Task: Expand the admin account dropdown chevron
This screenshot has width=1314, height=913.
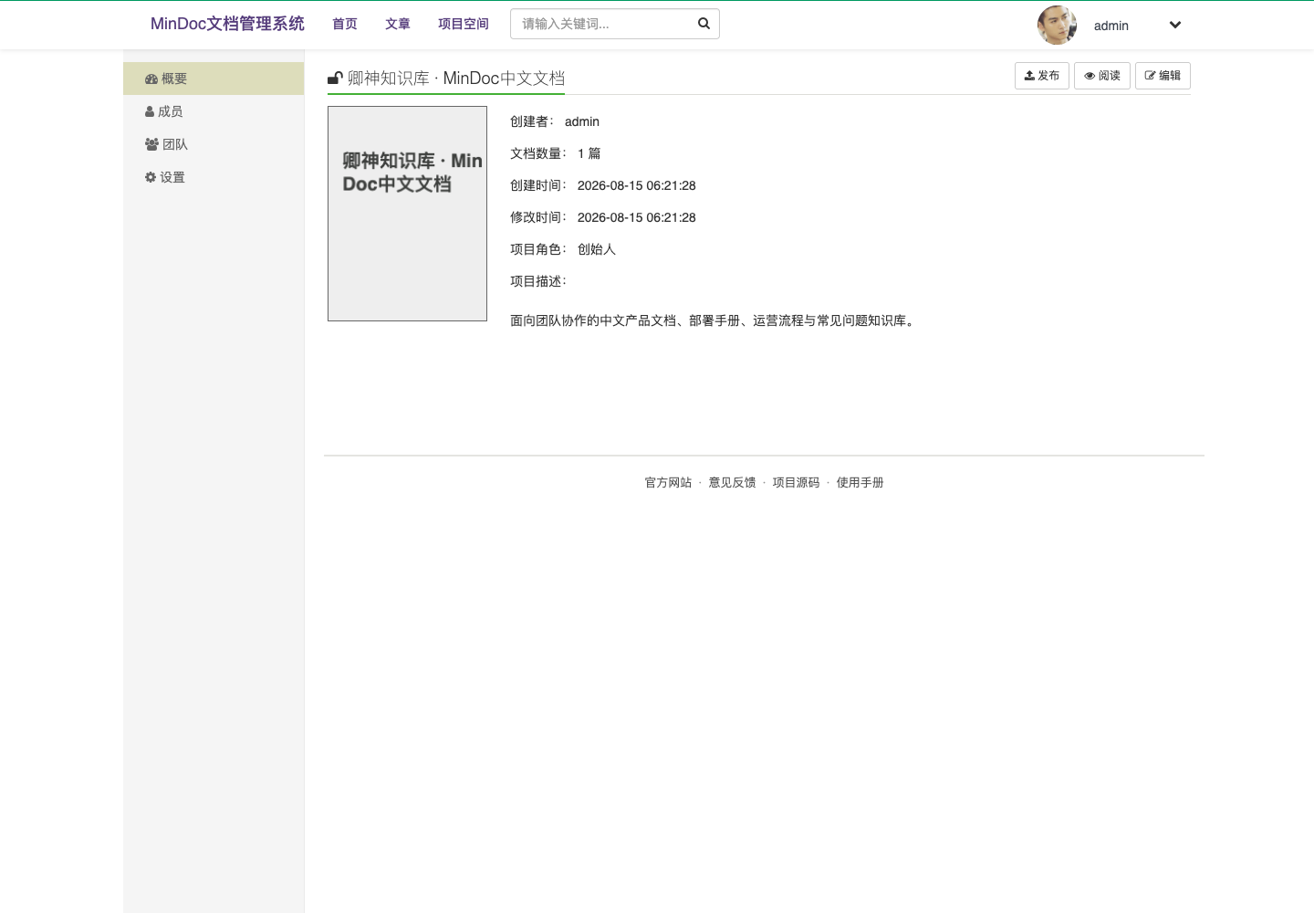Action: [1175, 25]
